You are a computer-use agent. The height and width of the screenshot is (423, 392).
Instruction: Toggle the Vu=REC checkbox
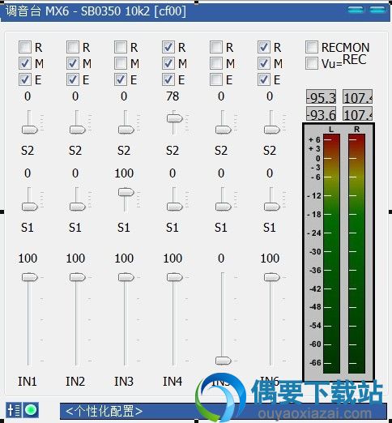312,63
